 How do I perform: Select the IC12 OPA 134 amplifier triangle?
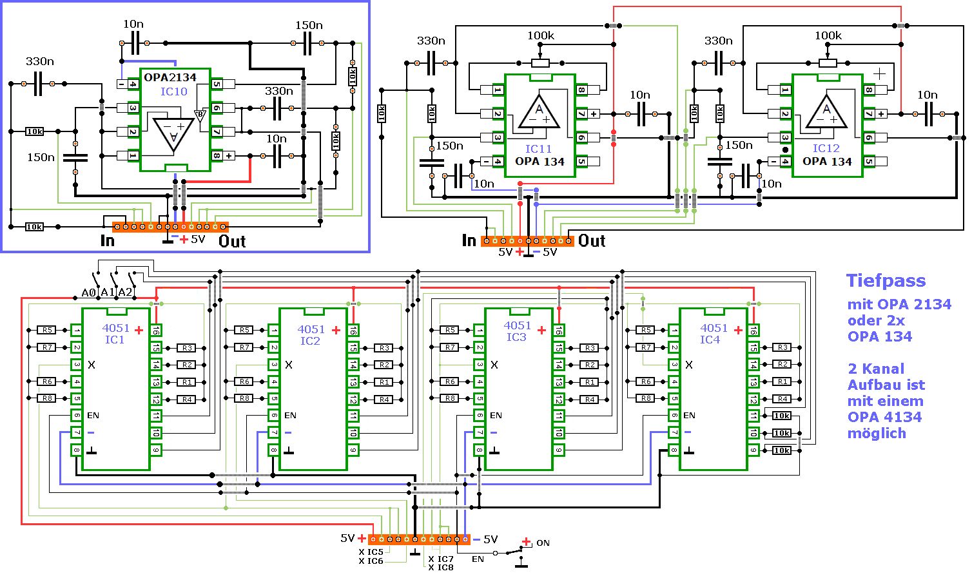pos(826,113)
